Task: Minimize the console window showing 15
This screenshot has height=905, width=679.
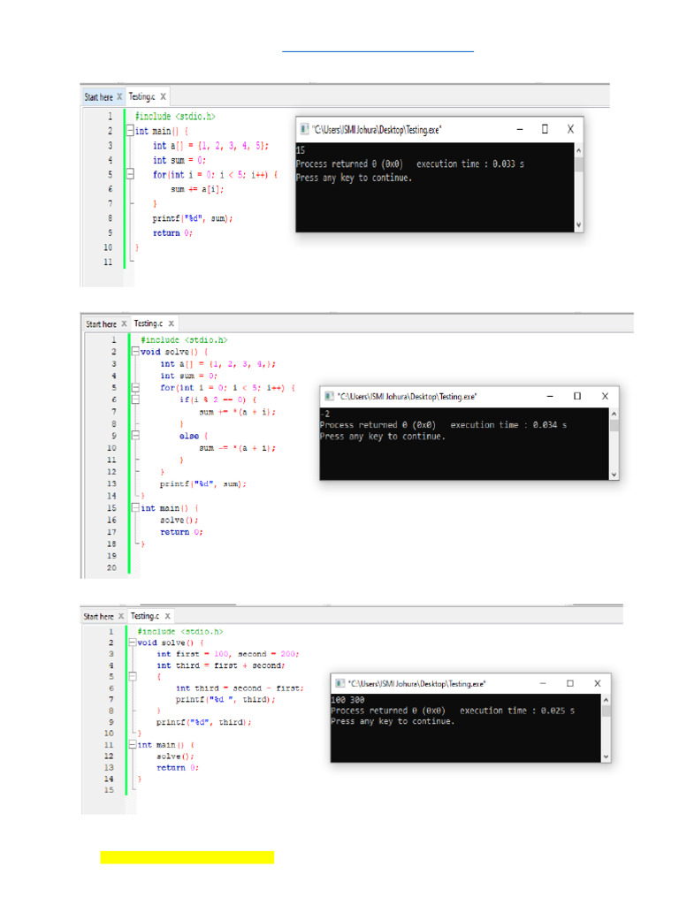Action: 520,129
